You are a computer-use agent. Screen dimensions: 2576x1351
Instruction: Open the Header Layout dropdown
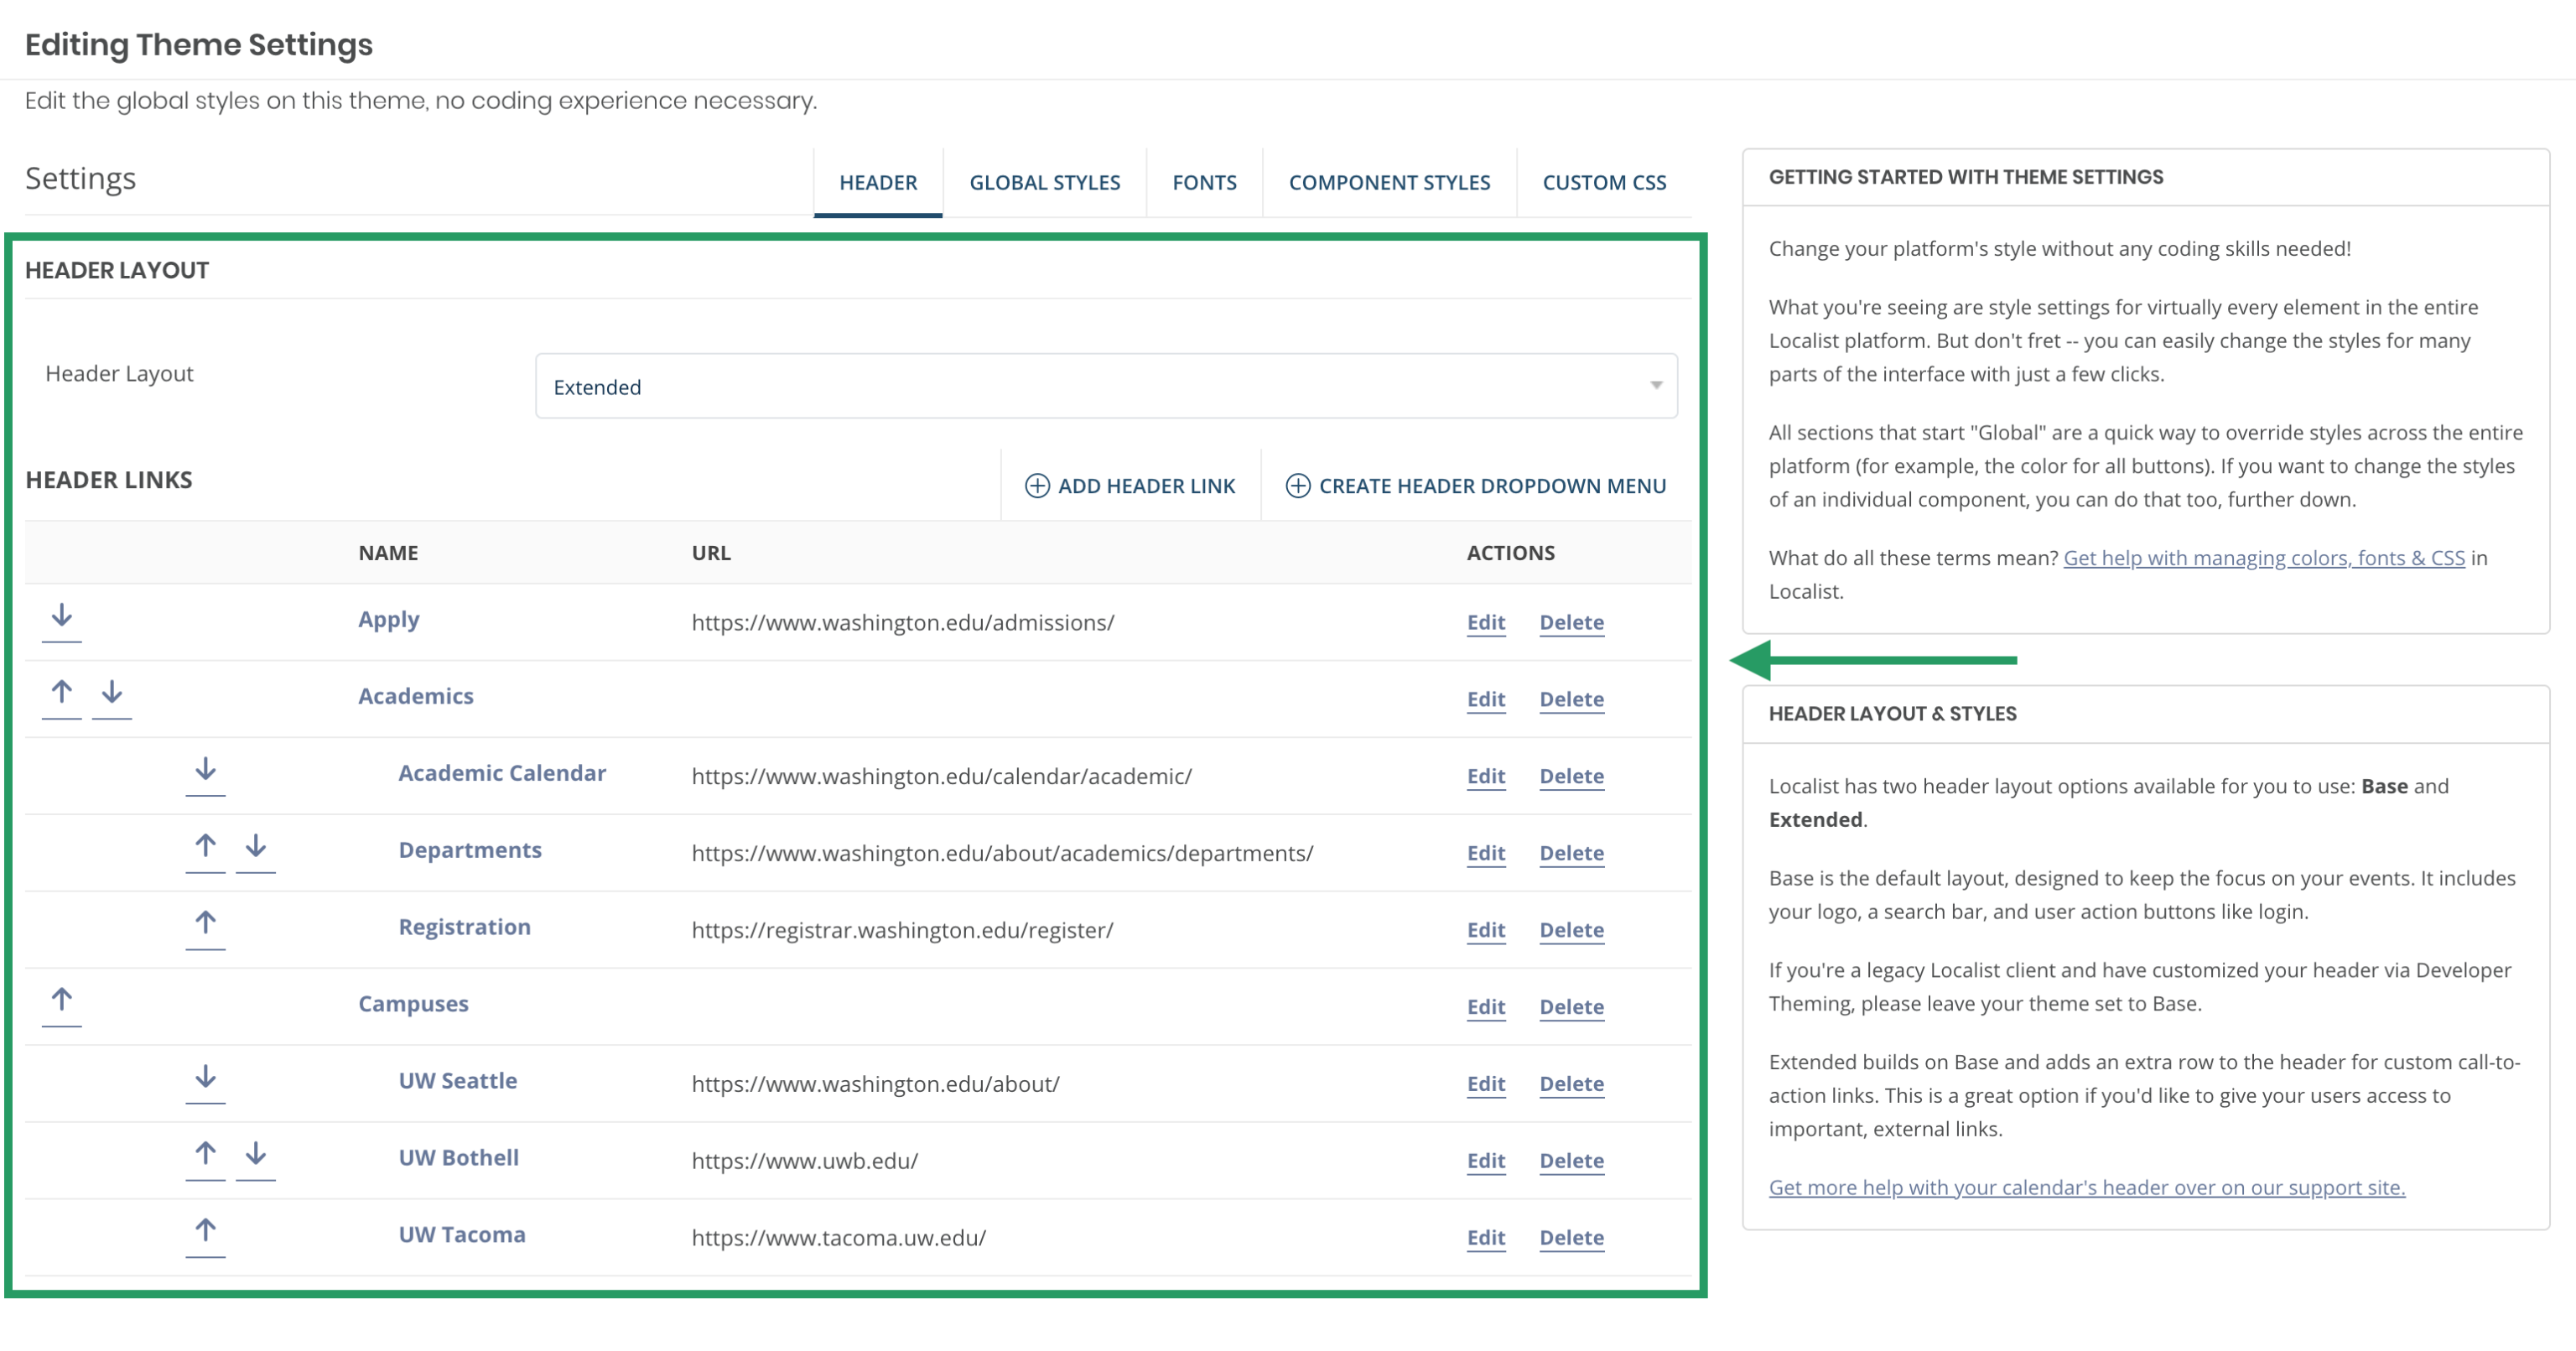(x=1105, y=386)
